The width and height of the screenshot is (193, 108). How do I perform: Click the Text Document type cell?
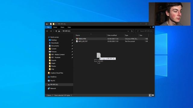coord(130,41)
